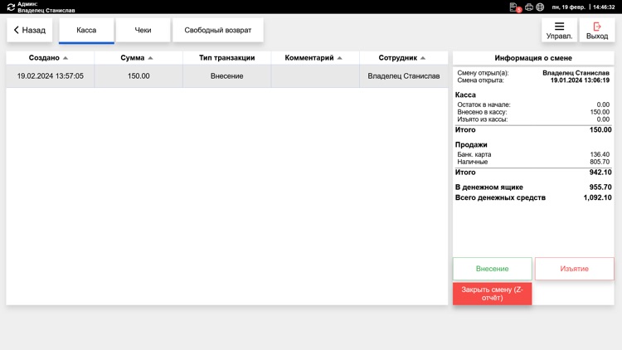Open the receipts notification icon with red badge
The image size is (622, 350).
[515, 7]
